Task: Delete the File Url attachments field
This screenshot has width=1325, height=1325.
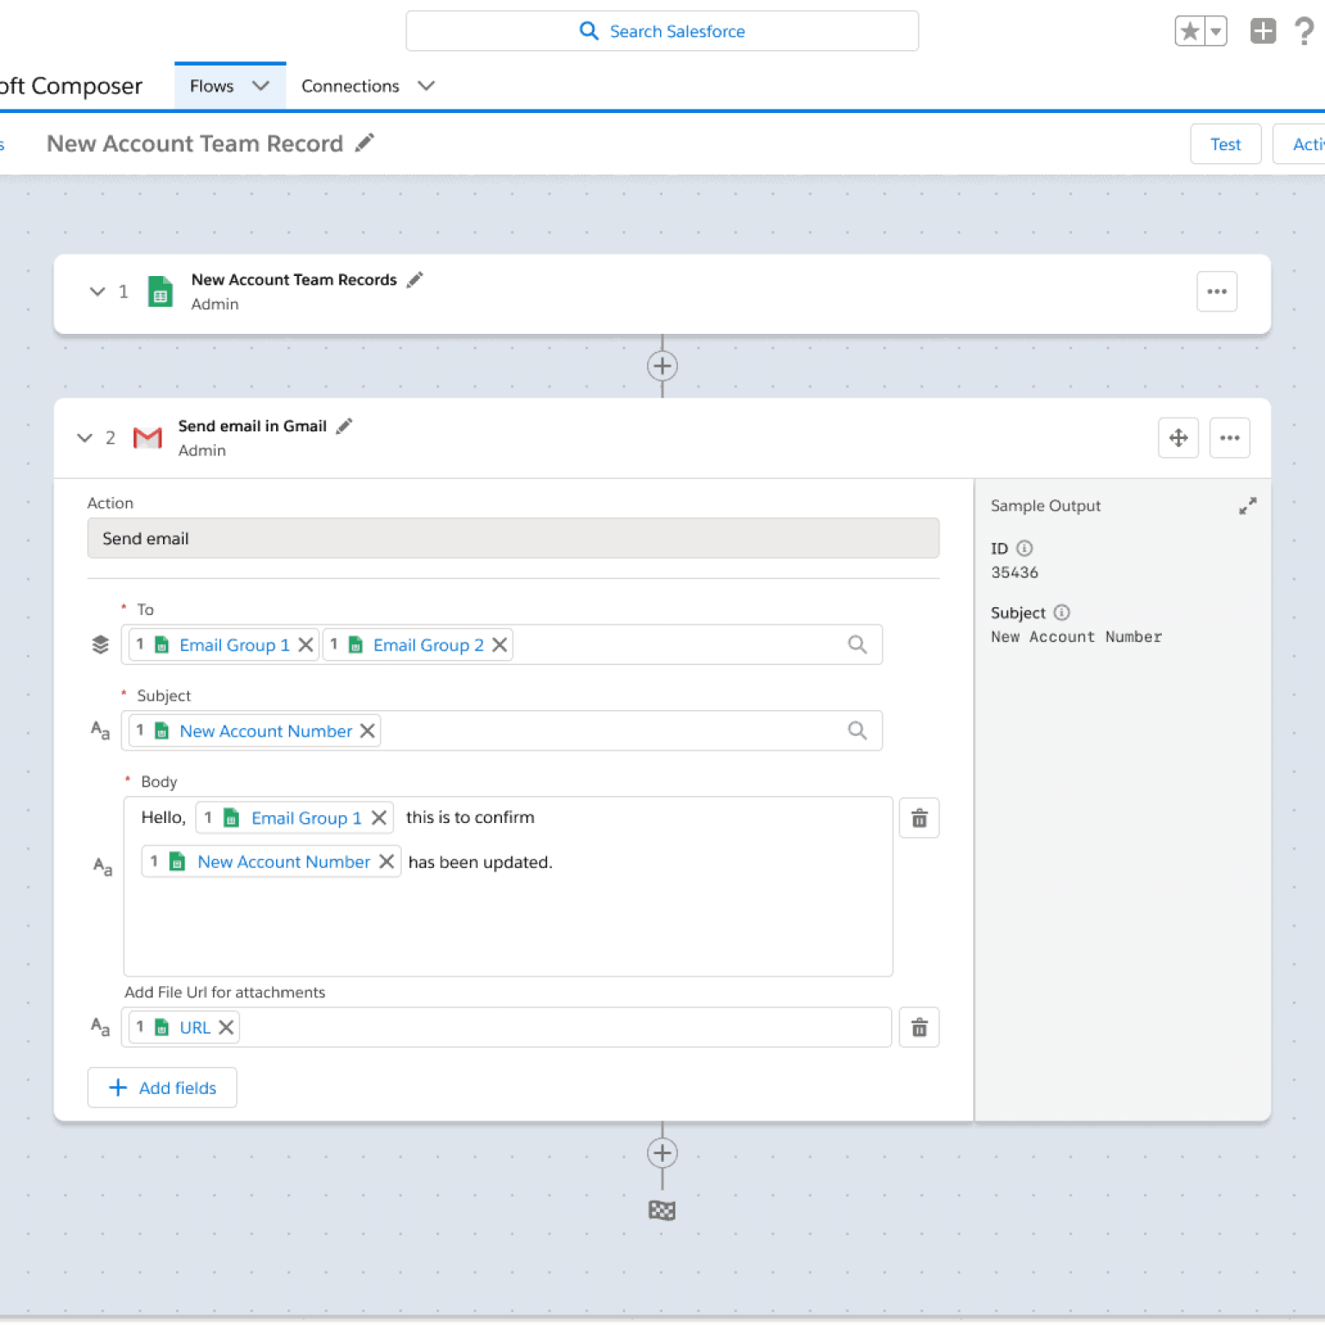Action: 920,1027
